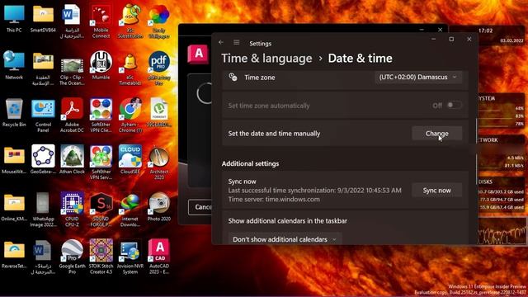Open the MouseWit... folder
Image resolution: width=528 pixels, height=297 pixels.
14,160
